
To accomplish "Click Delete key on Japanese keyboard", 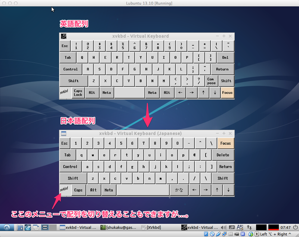I will point(223,155).
